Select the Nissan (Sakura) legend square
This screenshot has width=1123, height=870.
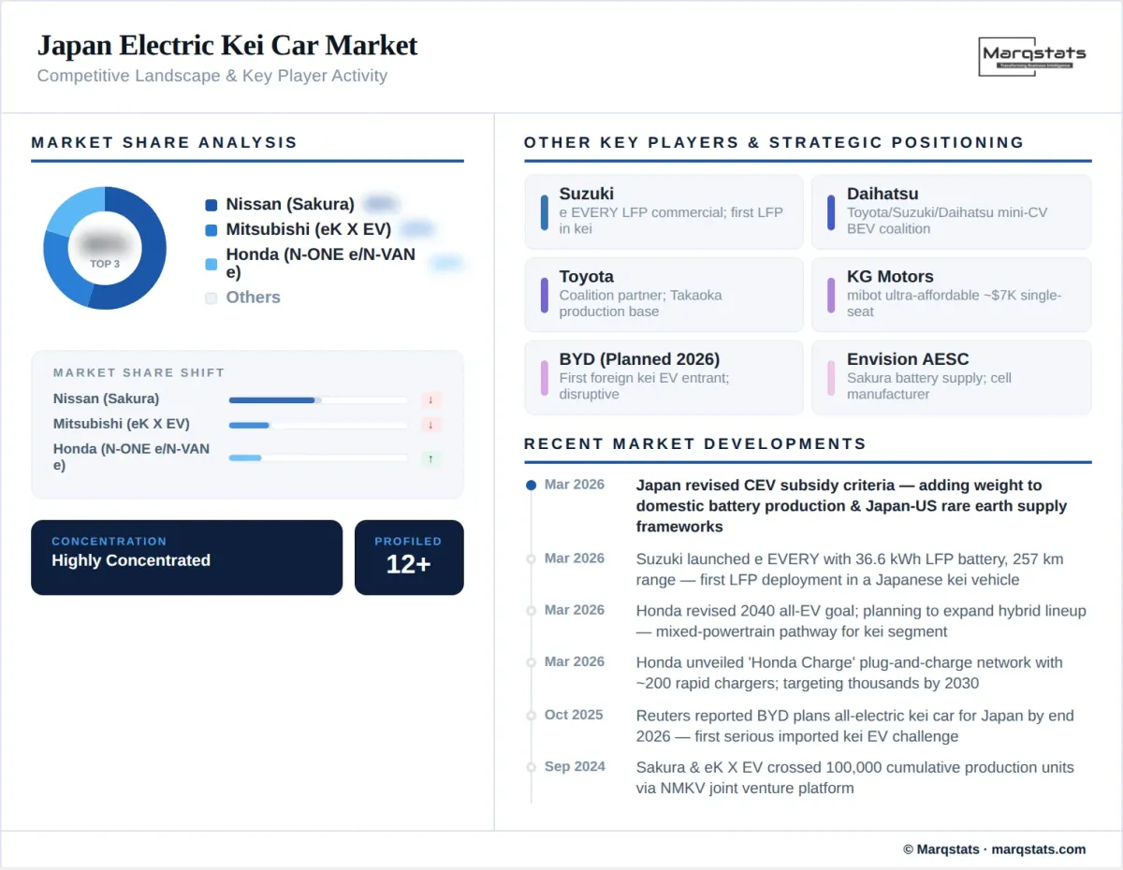(211, 203)
